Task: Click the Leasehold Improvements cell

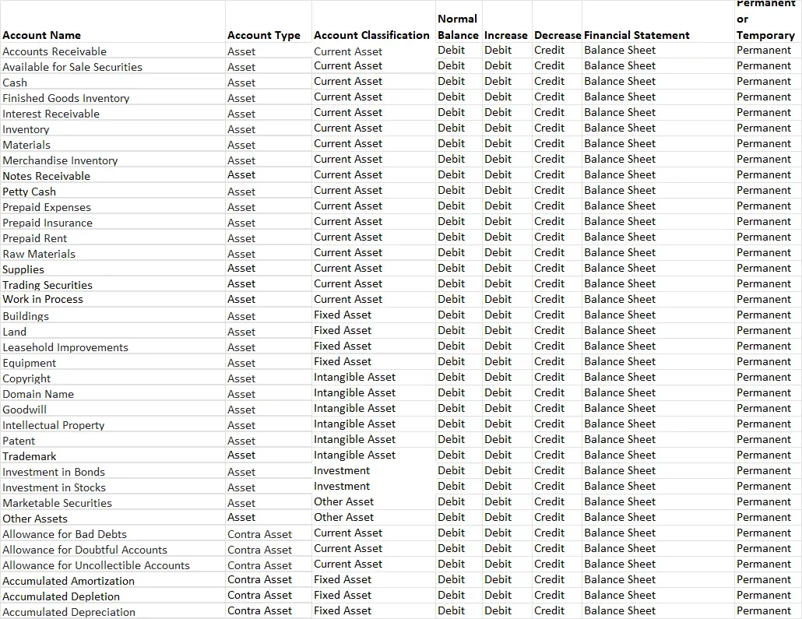Action: [x=65, y=347]
